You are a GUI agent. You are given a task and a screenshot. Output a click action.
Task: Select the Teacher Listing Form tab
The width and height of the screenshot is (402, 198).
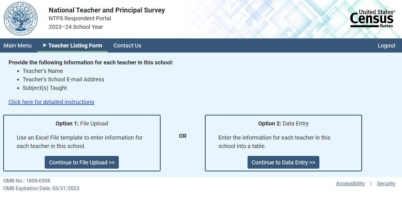pos(75,45)
